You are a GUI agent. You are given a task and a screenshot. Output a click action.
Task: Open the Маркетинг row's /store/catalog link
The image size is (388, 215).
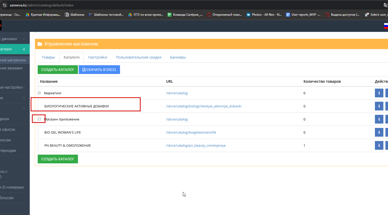click(177, 93)
